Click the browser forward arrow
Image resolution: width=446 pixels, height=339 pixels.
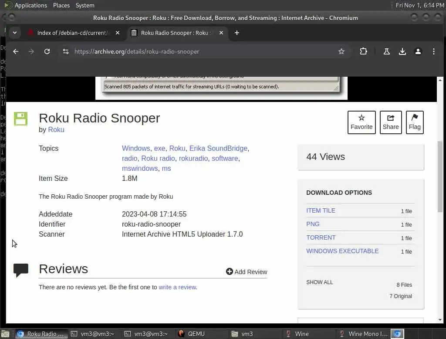pos(31,51)
